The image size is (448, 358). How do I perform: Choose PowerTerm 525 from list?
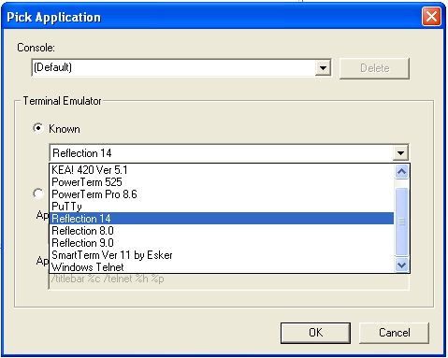(x=222, y=182)
